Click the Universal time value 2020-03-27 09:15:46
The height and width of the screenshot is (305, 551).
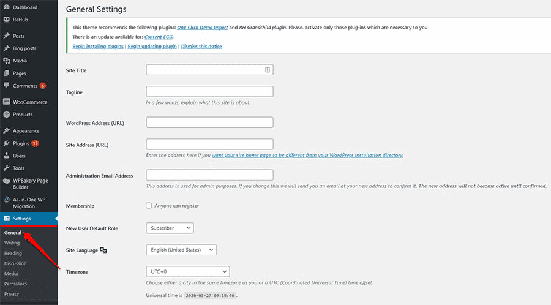[210, 296]
